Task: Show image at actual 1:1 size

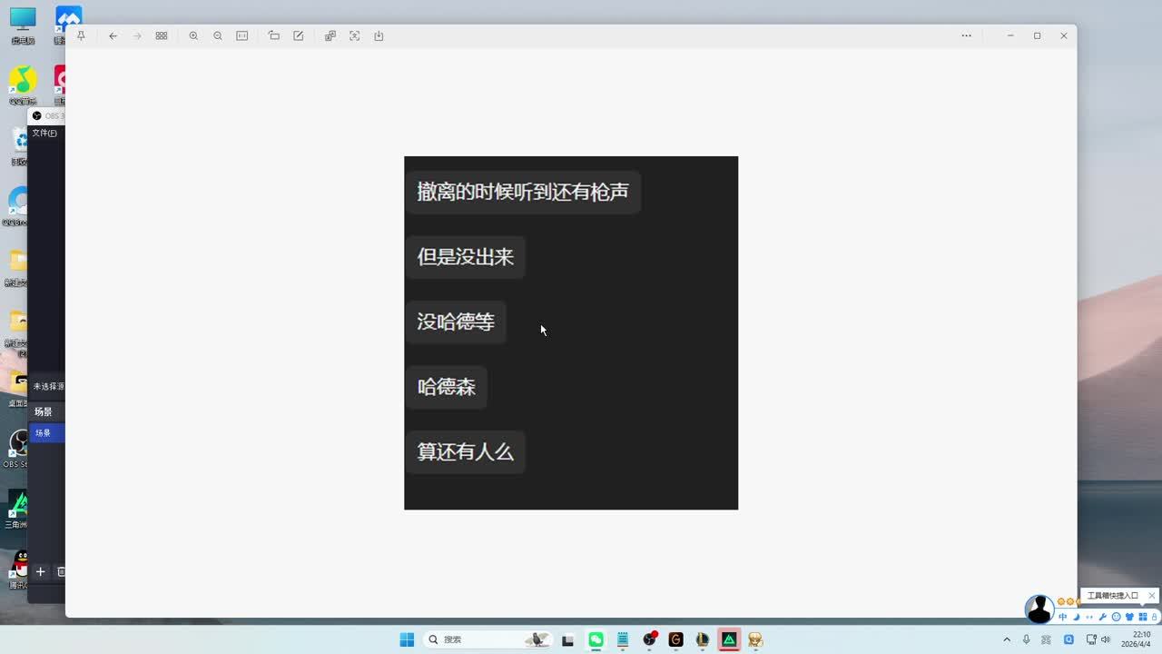Action: (242, 36)
